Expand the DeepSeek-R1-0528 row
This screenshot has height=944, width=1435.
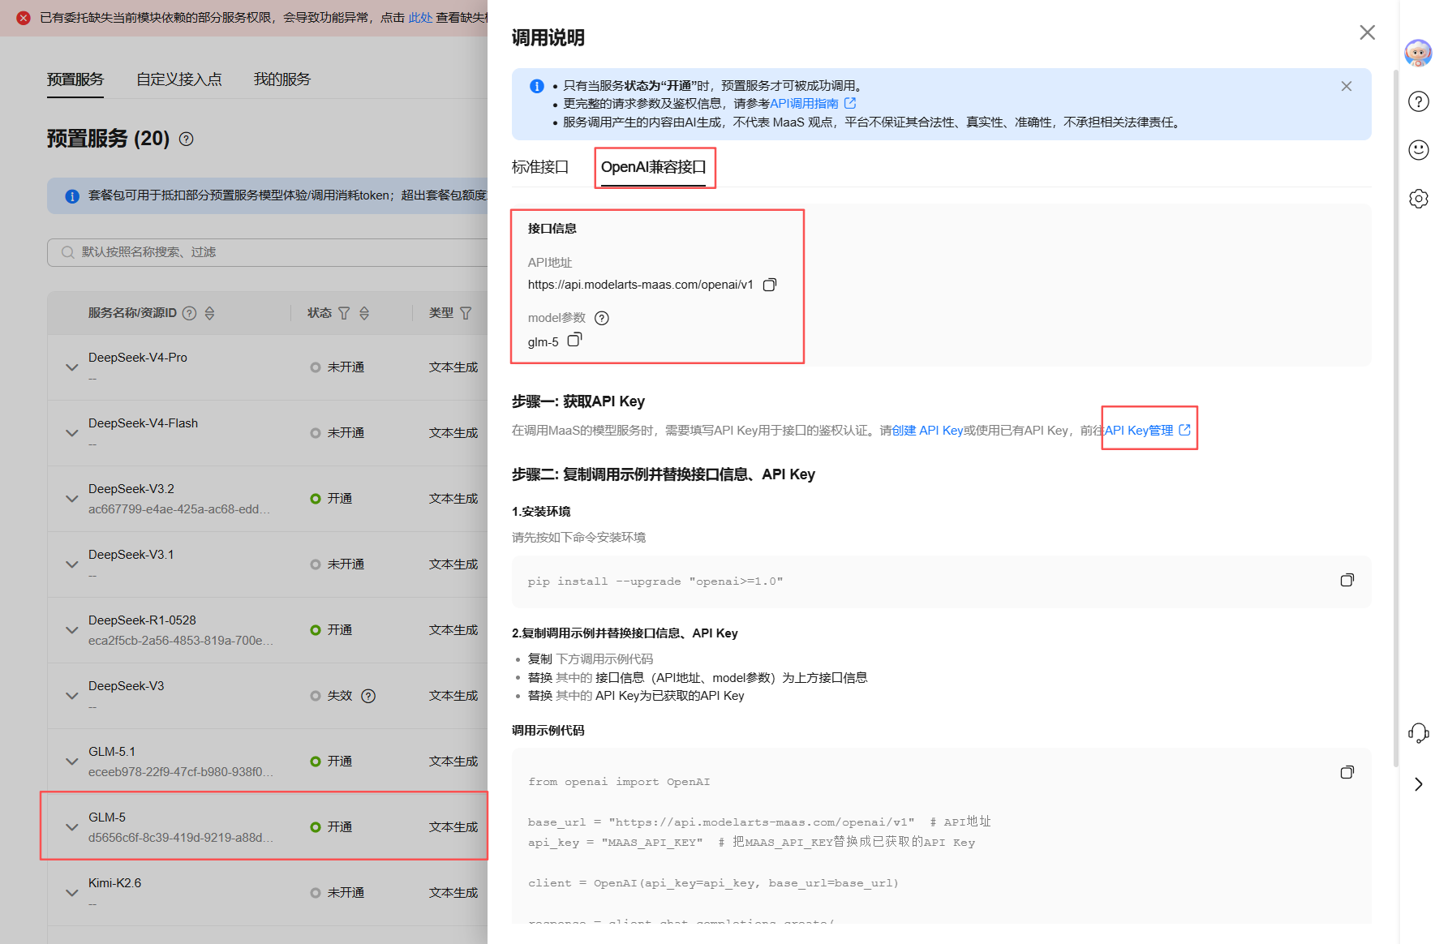tap(72, 630)
